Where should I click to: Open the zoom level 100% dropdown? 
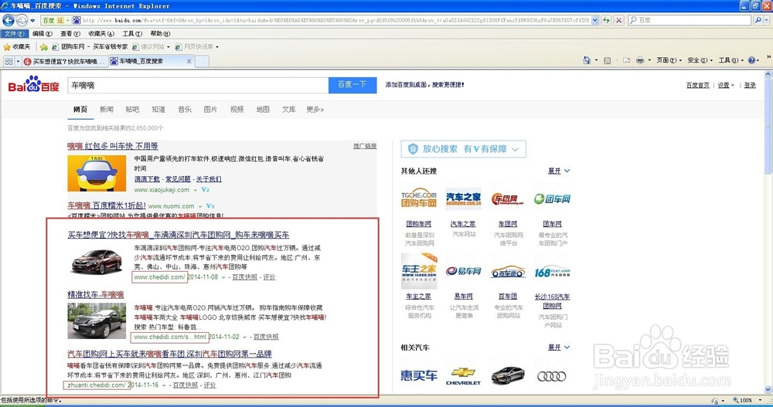761,400
